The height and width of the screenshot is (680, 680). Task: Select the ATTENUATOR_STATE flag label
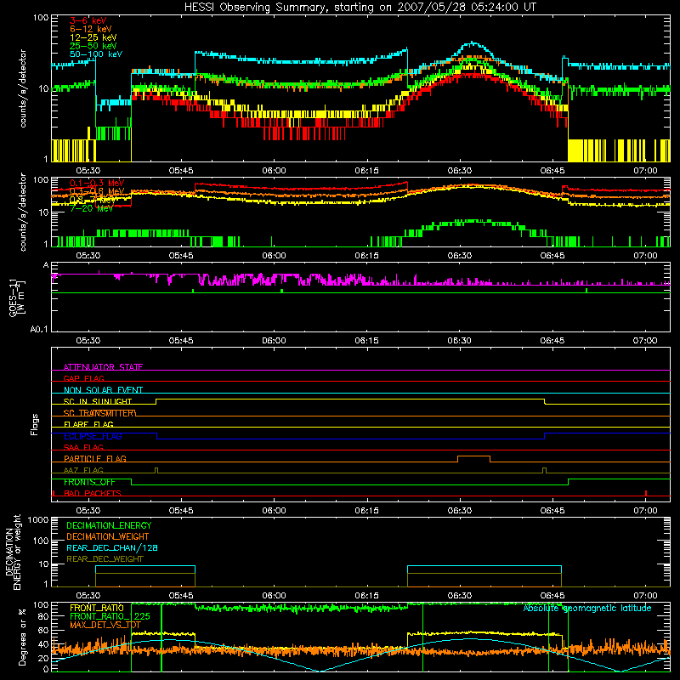103,367
